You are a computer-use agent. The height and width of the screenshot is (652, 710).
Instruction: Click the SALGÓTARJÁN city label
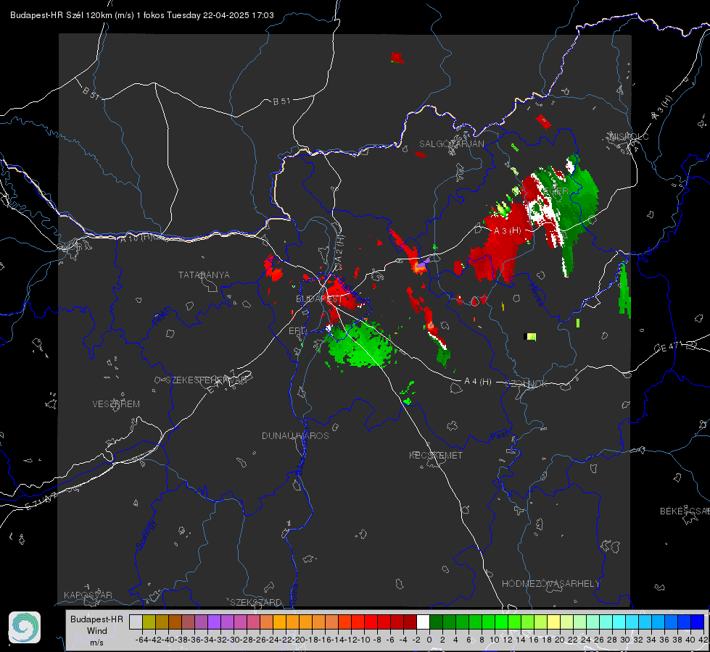451,144
